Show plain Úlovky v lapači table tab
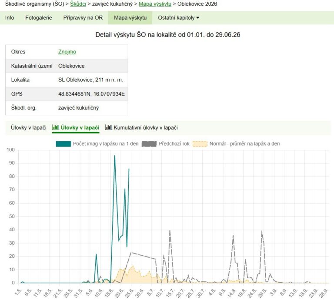This screenshot has width=334, height=300. click(x=29, y=127)
